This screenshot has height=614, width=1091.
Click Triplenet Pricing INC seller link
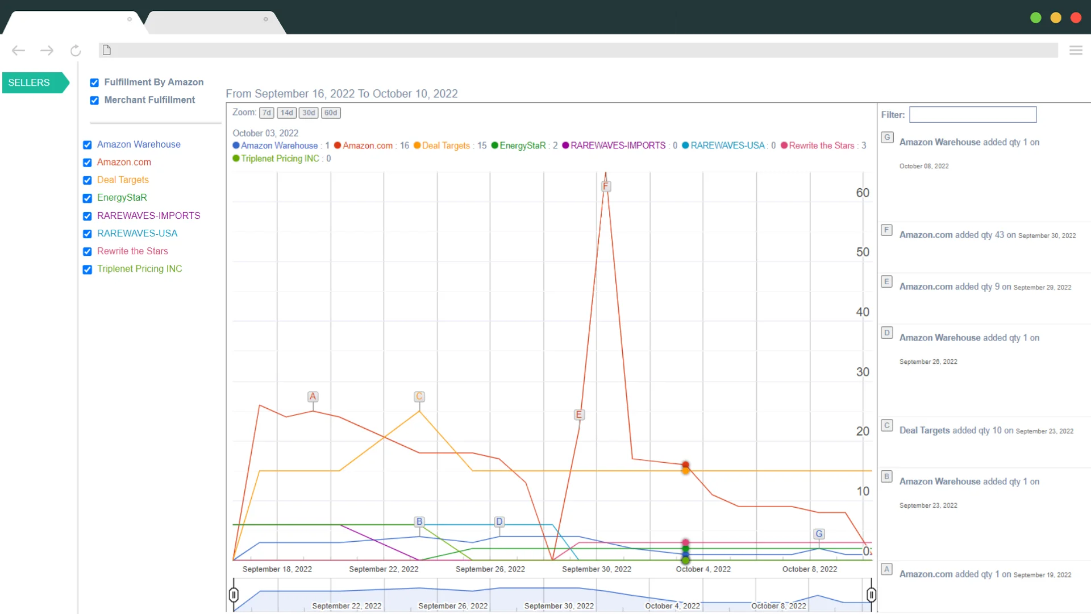point(139,268)
